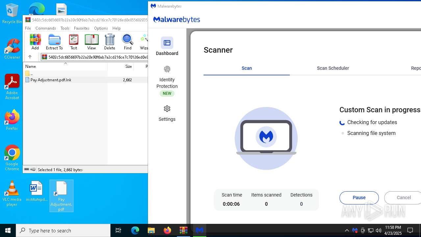Select CCleaner desktop shortcut
The height and width of the screenshot is (237, 421).
click(12, 49)
